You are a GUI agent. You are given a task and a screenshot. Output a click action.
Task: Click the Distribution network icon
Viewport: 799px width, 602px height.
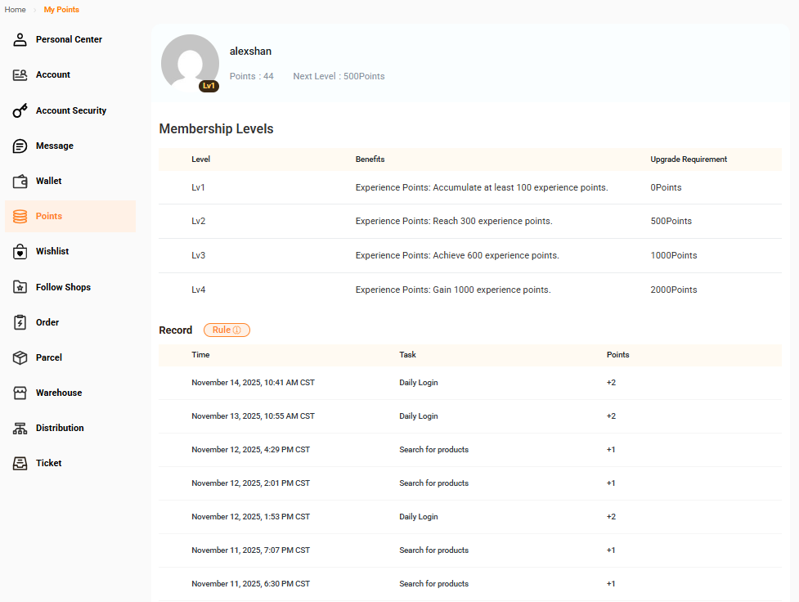point(20,428)
